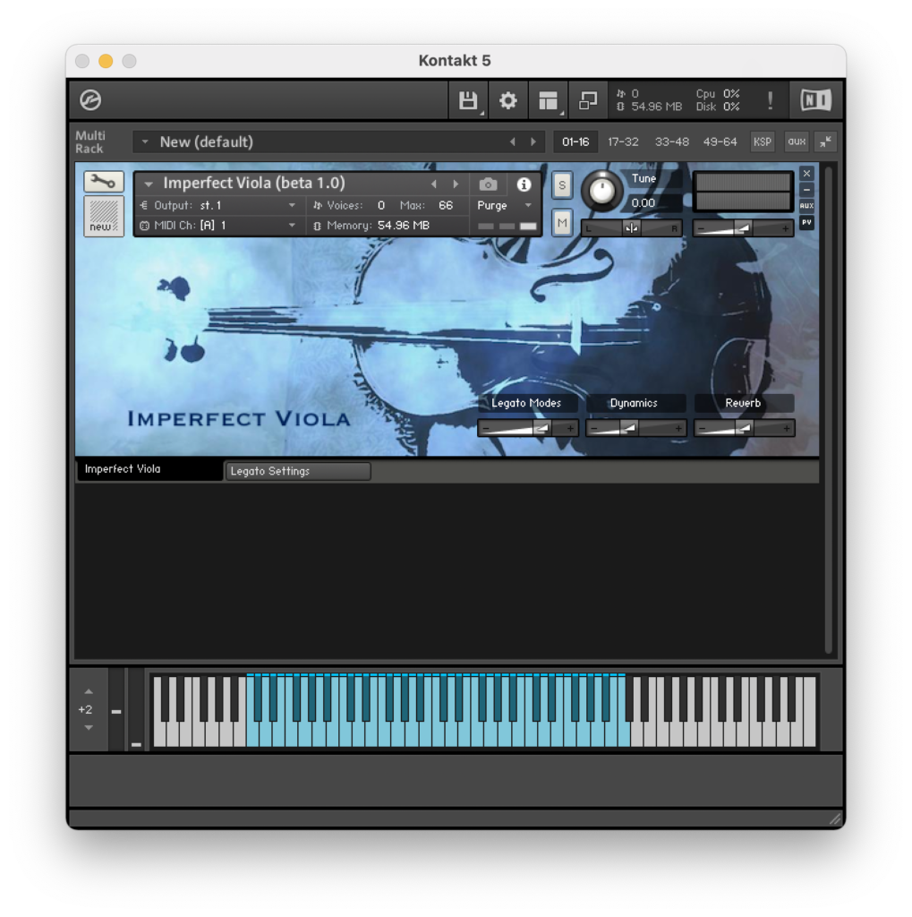Show instrument info with the i icon
This screenshot has height=917, width=912.
pyautogui.click(x=524, y=184)
